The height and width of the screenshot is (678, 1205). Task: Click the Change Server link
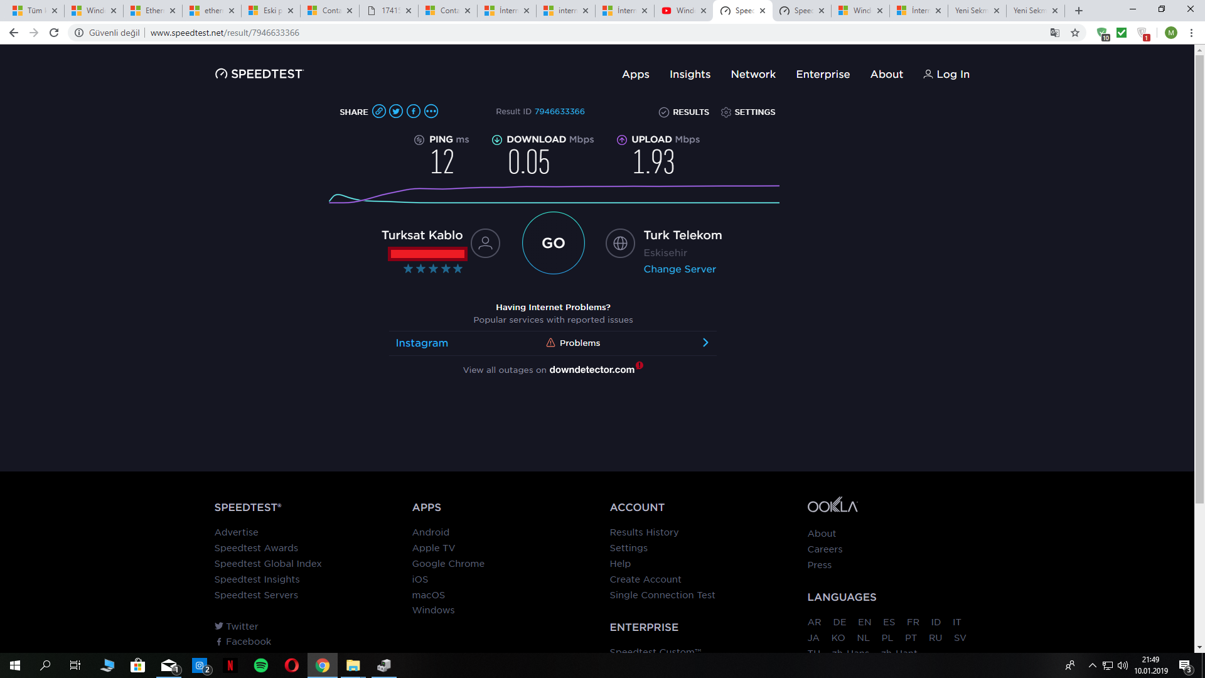coord(680,269)
